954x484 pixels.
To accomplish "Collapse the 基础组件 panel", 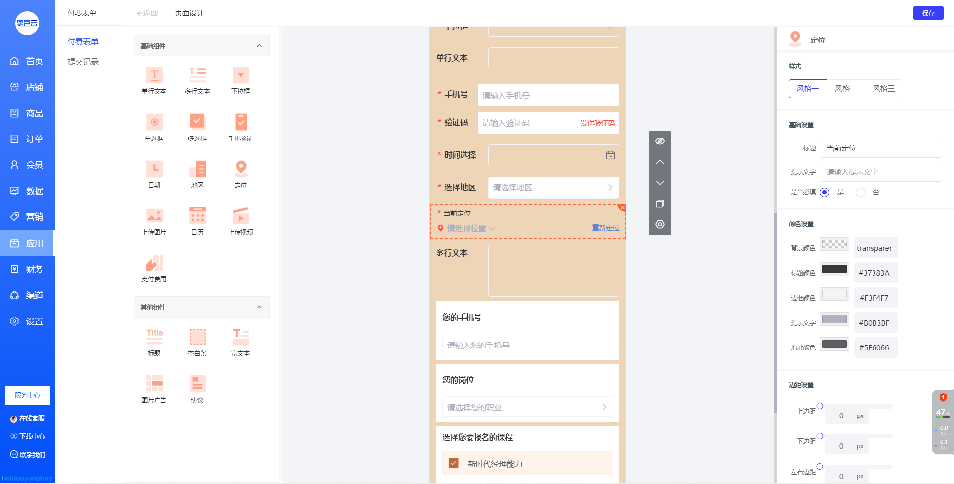I will pos(259,46).
